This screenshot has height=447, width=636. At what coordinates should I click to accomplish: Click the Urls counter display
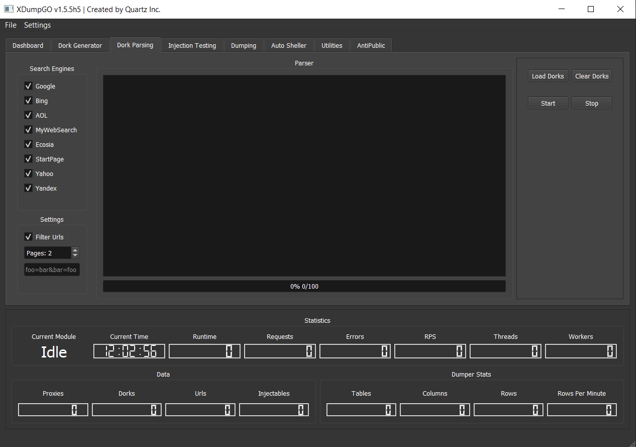point(200,410)
